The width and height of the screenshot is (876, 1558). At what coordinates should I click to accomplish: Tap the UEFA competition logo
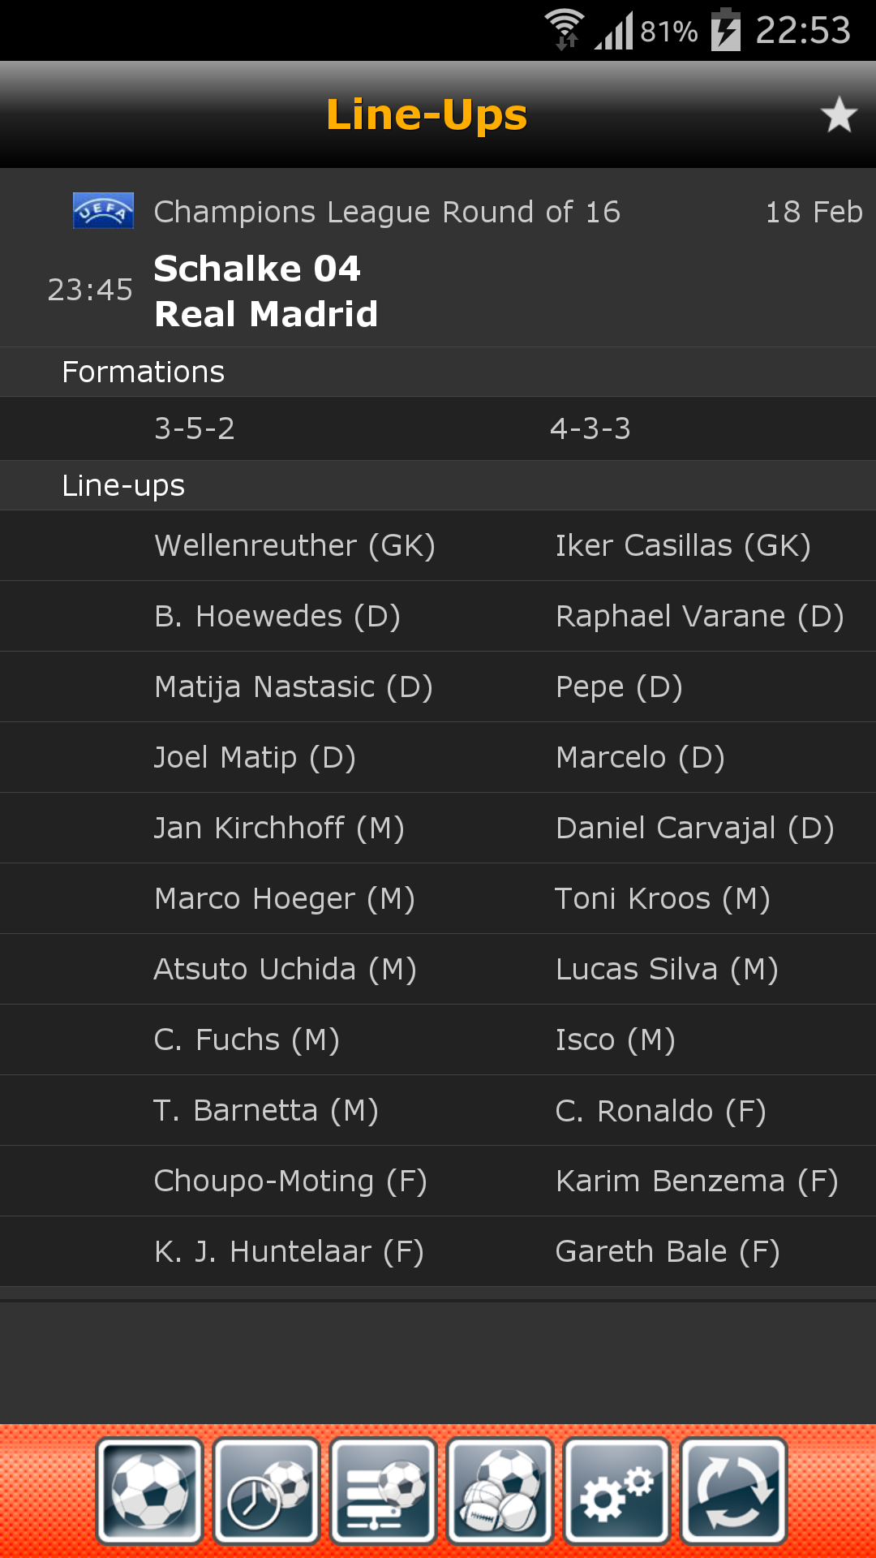pyautogui.click(x=103, y=211)
